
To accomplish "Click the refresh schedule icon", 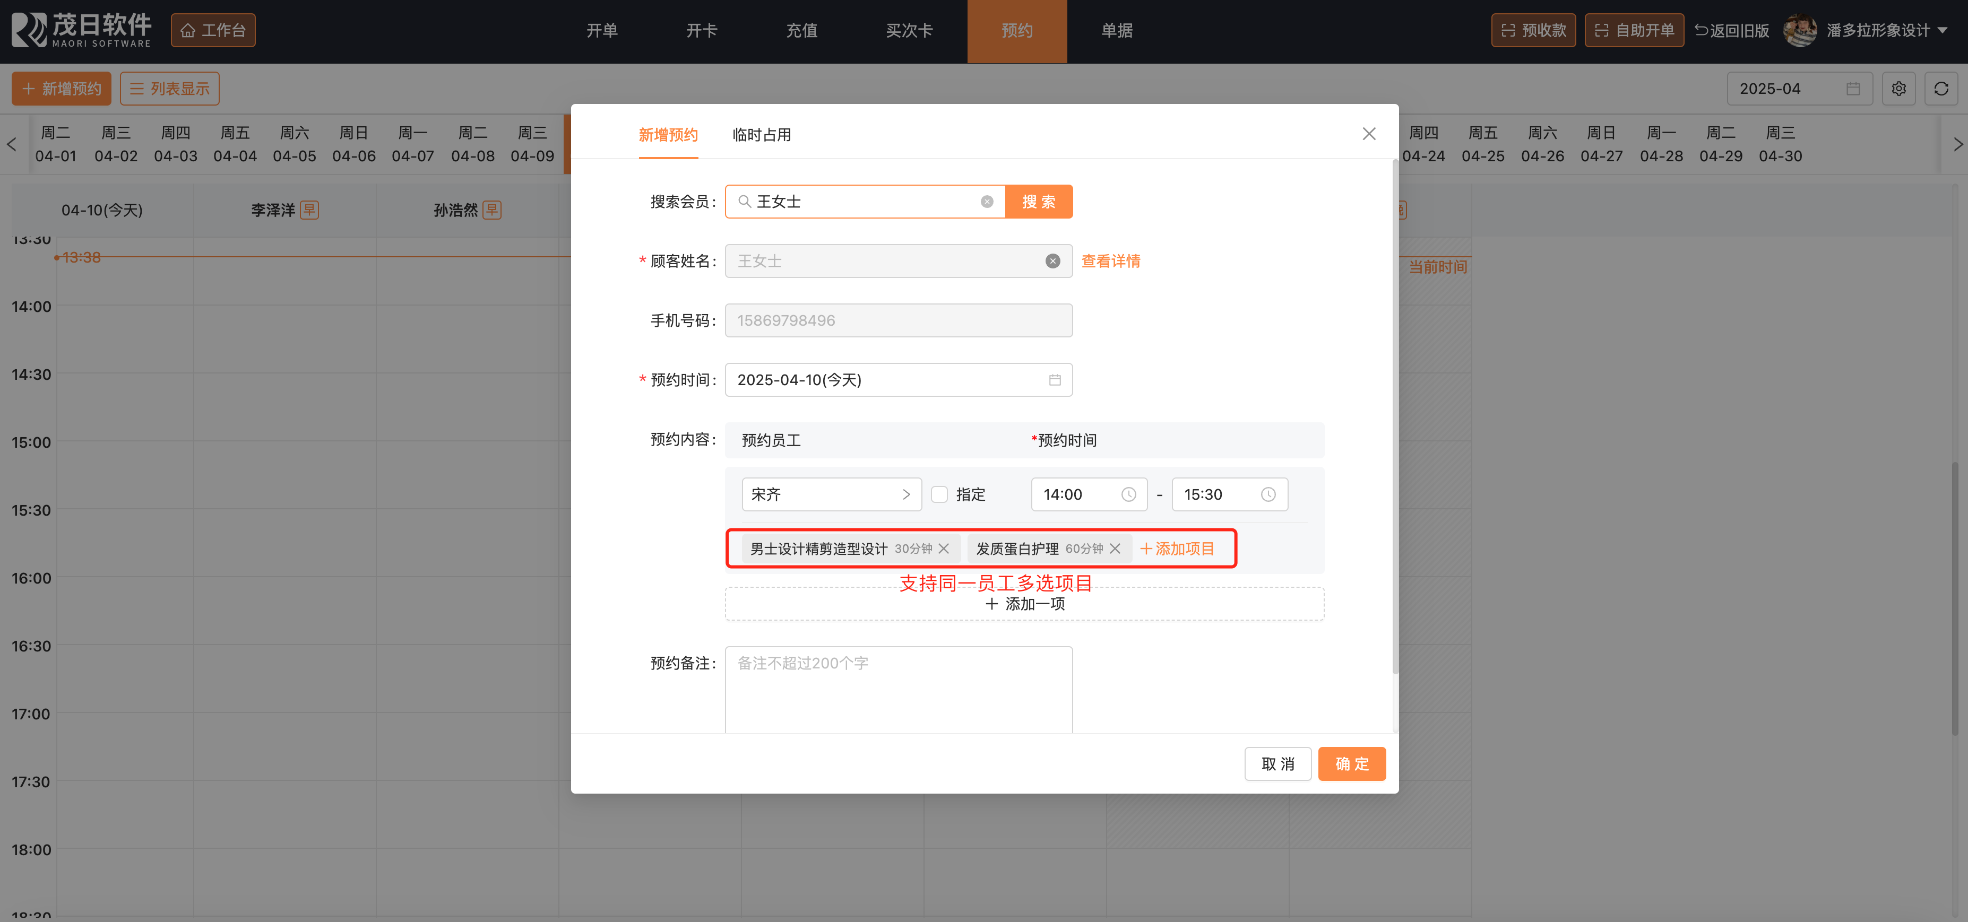I will pos(1940,89).
